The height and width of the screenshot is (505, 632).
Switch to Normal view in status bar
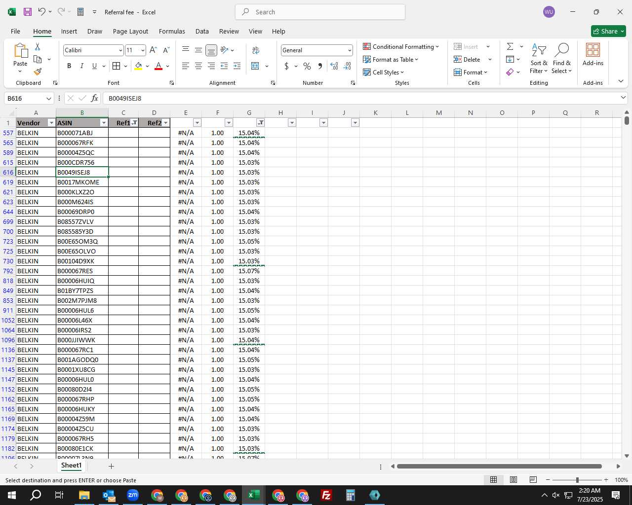[493, 480]
